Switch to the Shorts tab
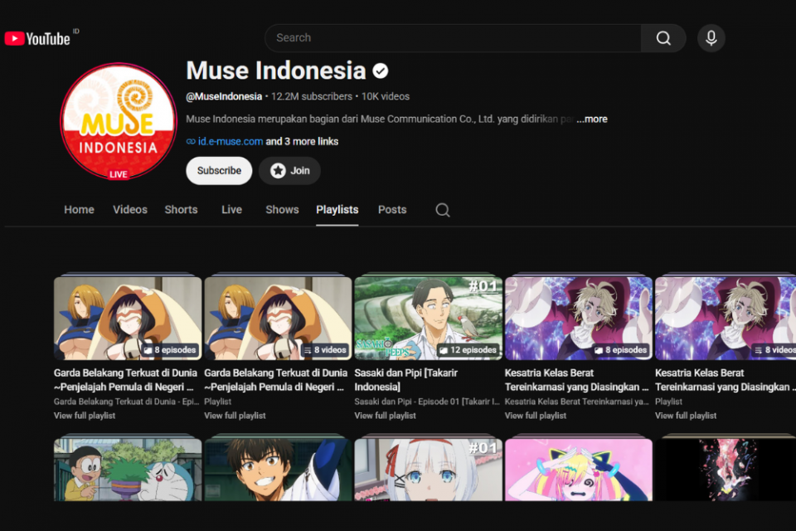Screen dimensions: 796x531 182,210
